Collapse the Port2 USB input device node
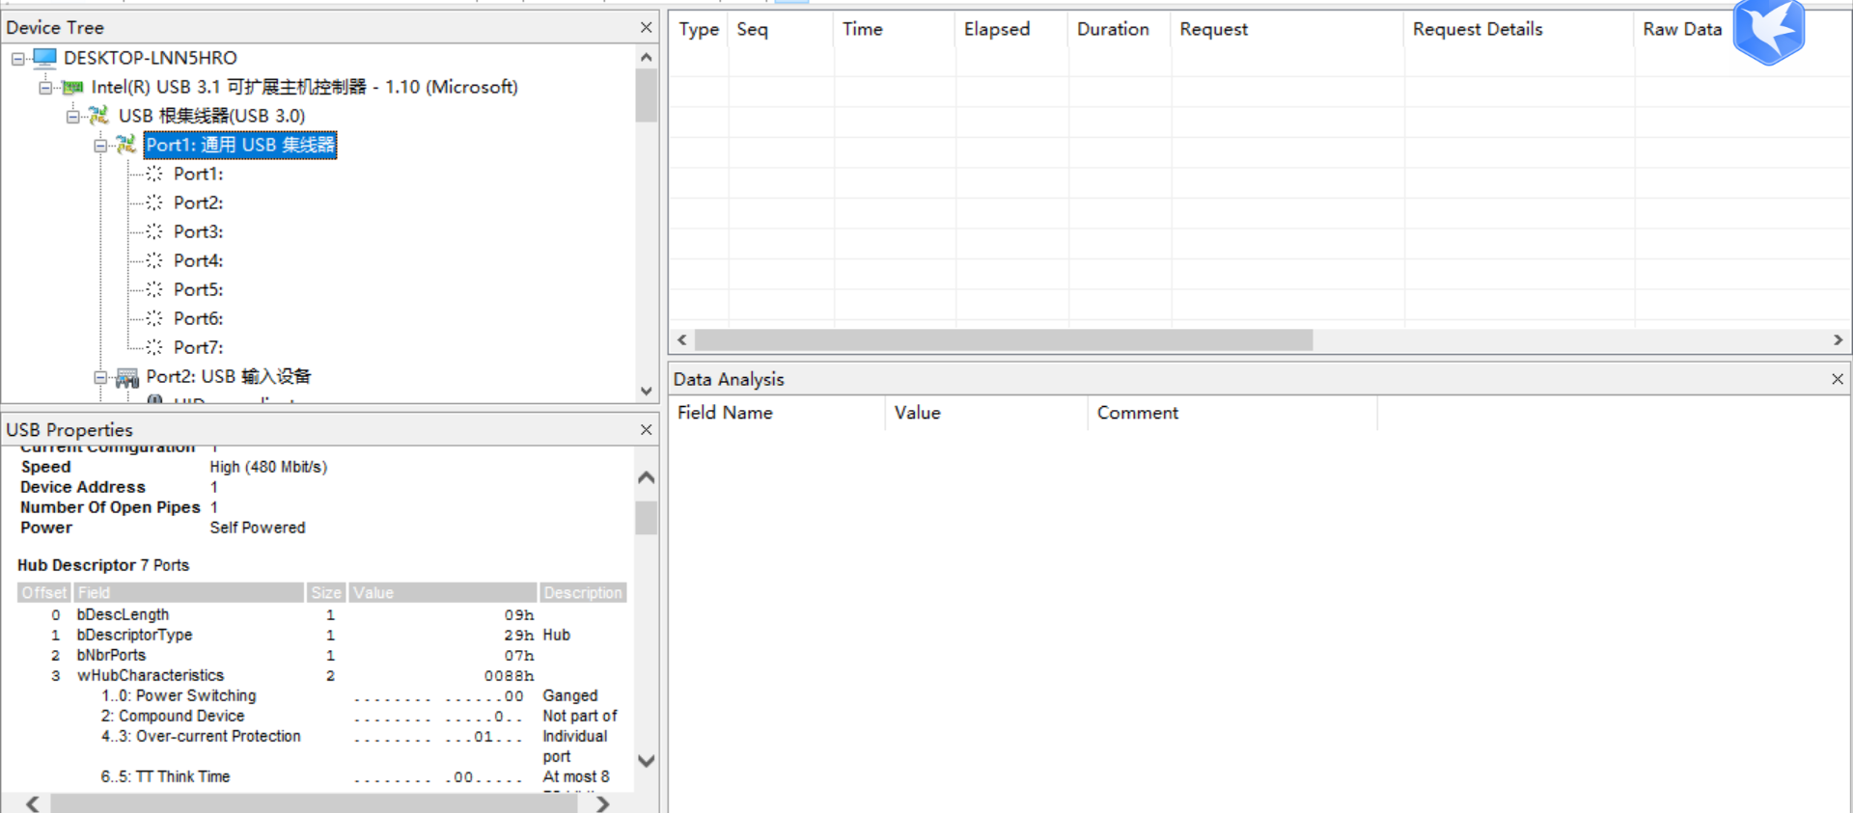This screenshot has width=1853, height=813. click(x=100, y=377)
